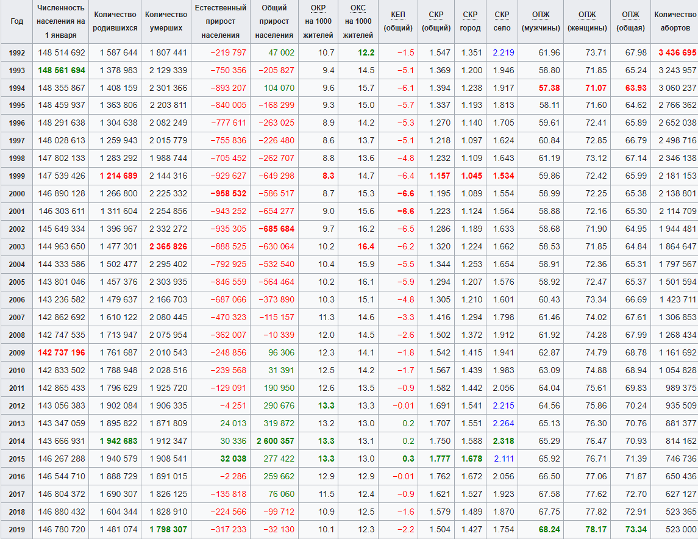Click the green male life expectancy 68.24
This screenshot has width=698, height=539.
tap(549, 530)
